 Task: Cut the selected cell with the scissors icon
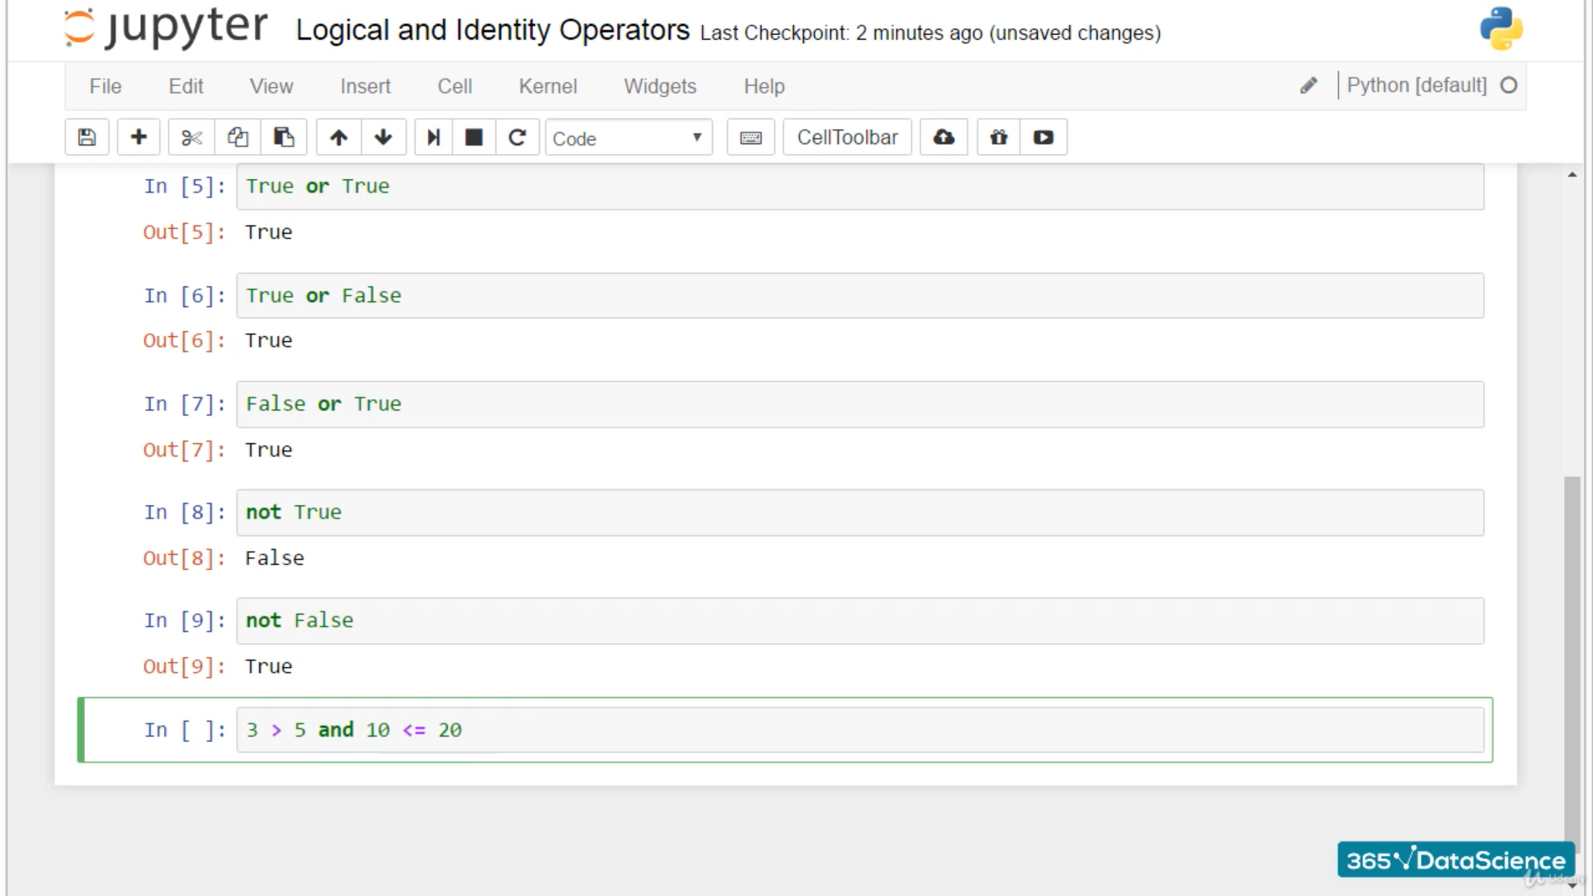click(192, 138)
